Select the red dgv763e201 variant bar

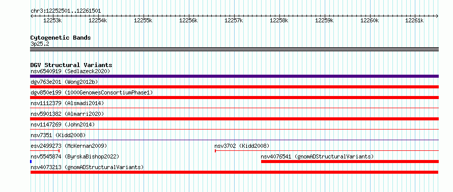coord(235,87)
